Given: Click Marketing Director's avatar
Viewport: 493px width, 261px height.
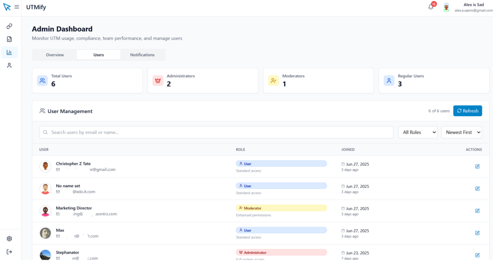Looking at the screenshot, I should pyautogui.click(x=45, y=211).
